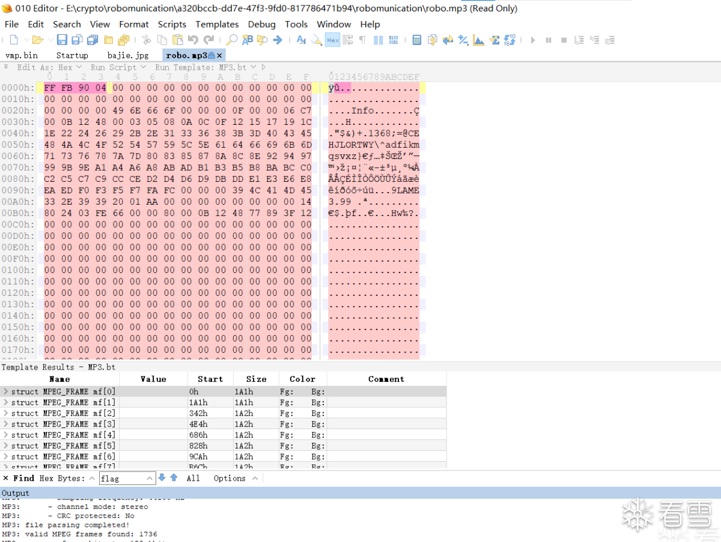Open the File menu
The height and width of the screenshot is (542, 721).
point(11,24)
